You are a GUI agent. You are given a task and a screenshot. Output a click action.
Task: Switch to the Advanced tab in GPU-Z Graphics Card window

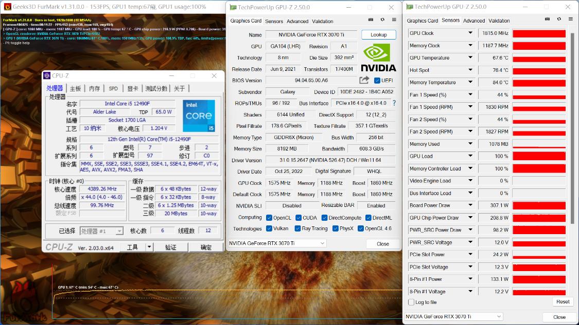(x=297, y=21)
